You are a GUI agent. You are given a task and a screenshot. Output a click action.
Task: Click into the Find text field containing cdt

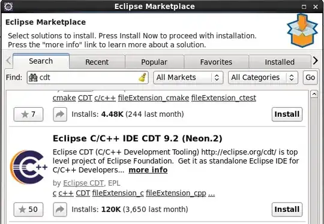click(x=88, y=77)
